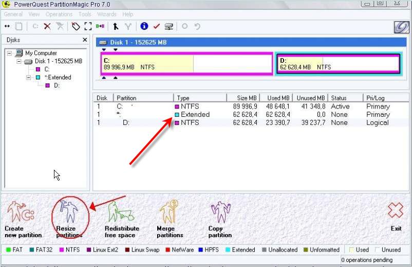The height and width of the screenshot is (267, 412).
Task: Select Disk 1 - 152625 MB in the tree
Action: (x=59, y=61)
